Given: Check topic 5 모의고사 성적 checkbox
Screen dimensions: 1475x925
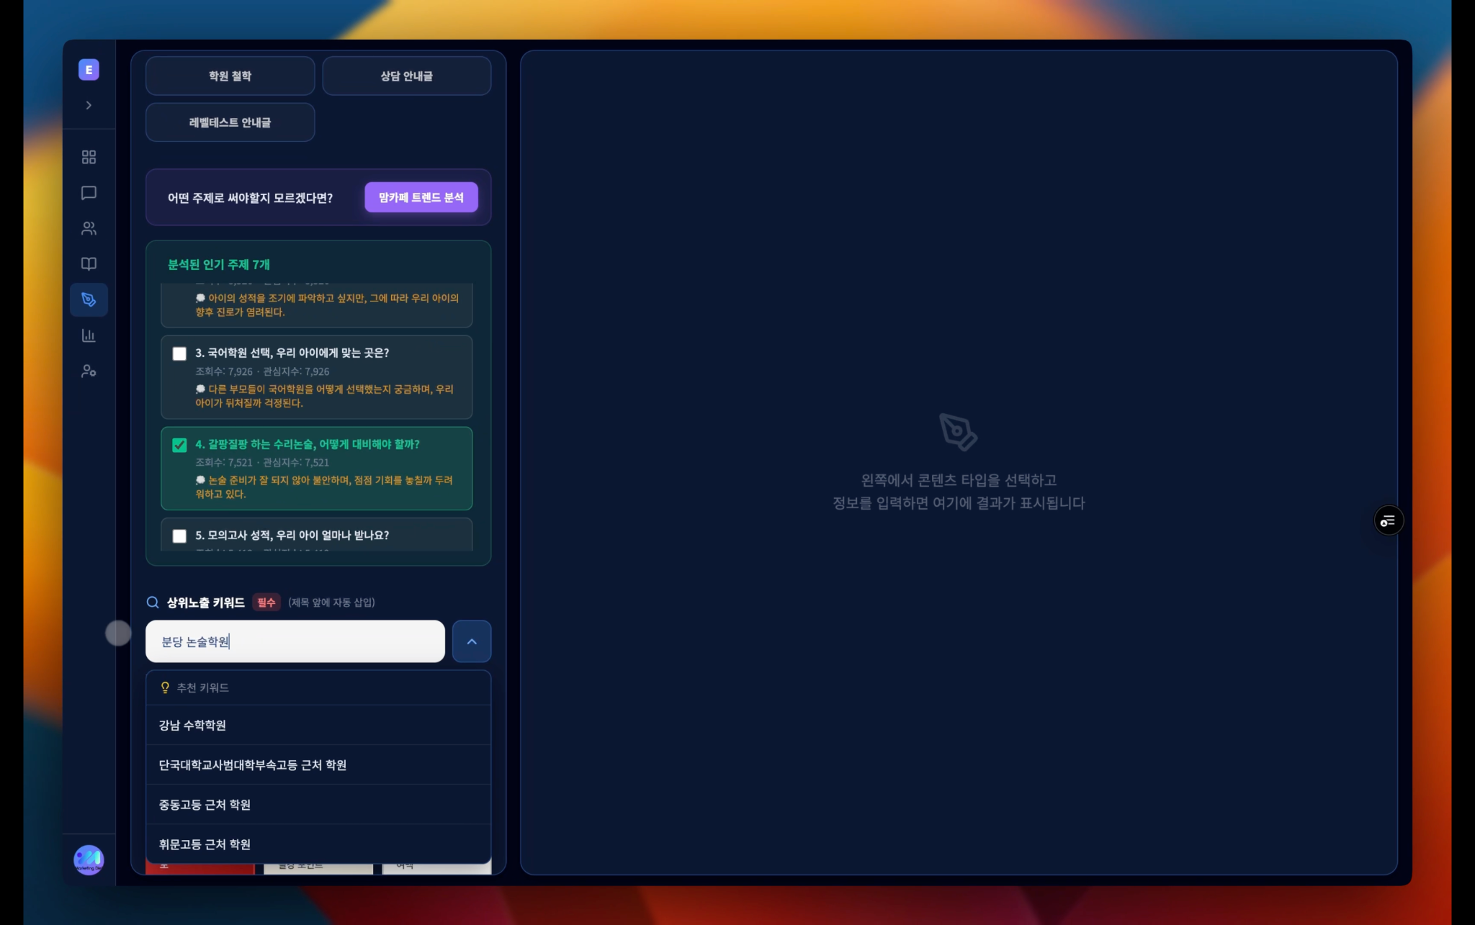Looking at the screenshot, I should pos(179,536).
